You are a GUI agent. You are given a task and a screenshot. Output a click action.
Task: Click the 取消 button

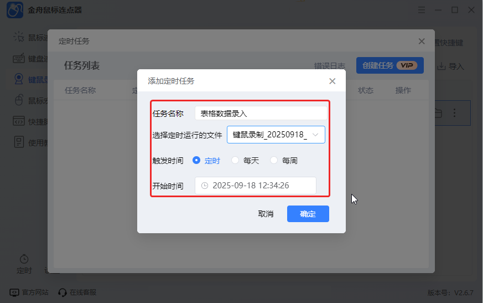pyautogui.click(x=266, y=214)
